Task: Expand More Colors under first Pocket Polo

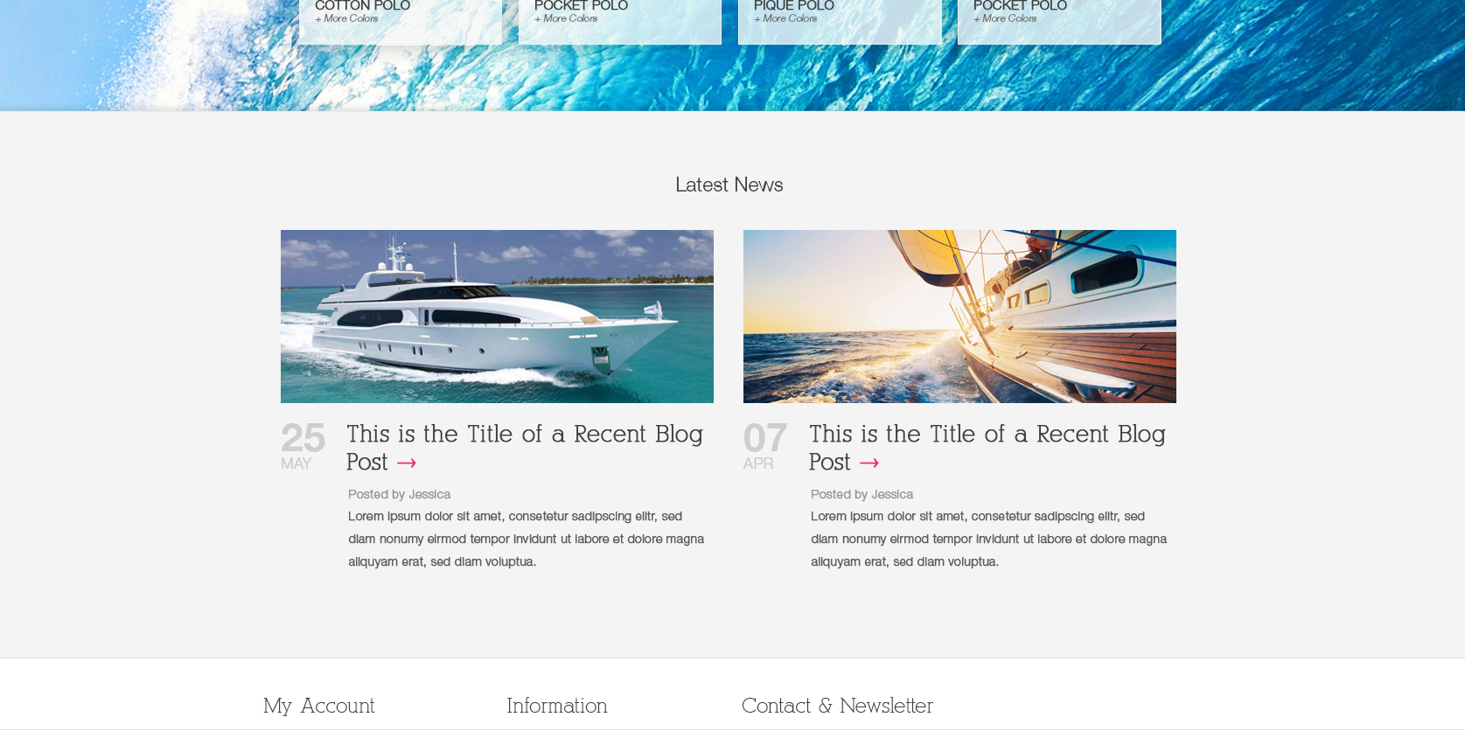Action: coord(566,18)
